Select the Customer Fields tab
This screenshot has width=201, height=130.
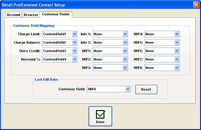point(56,14)
